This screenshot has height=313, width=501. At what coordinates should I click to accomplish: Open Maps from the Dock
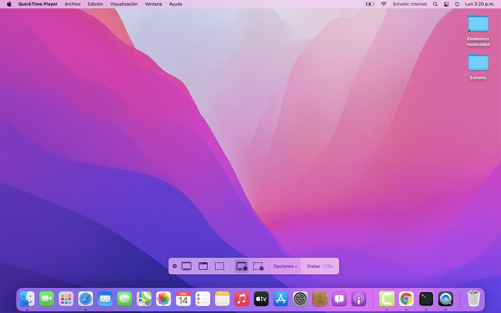click(144, 299)
